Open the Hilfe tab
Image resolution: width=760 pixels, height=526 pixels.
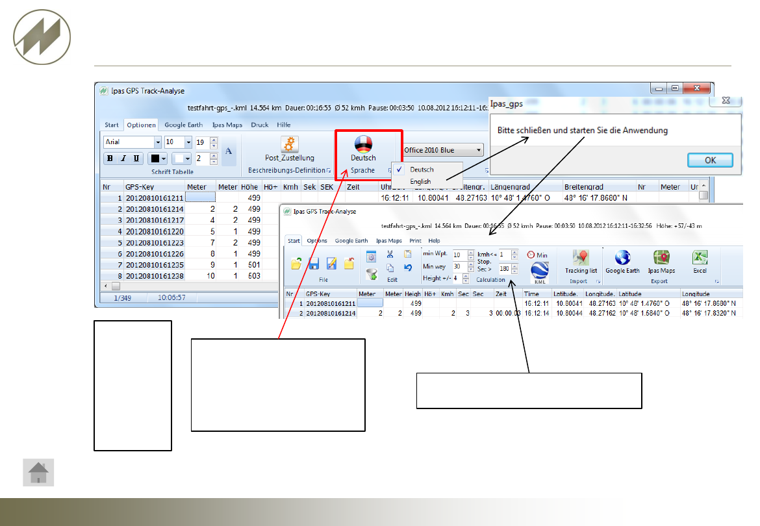pos(284,125)
